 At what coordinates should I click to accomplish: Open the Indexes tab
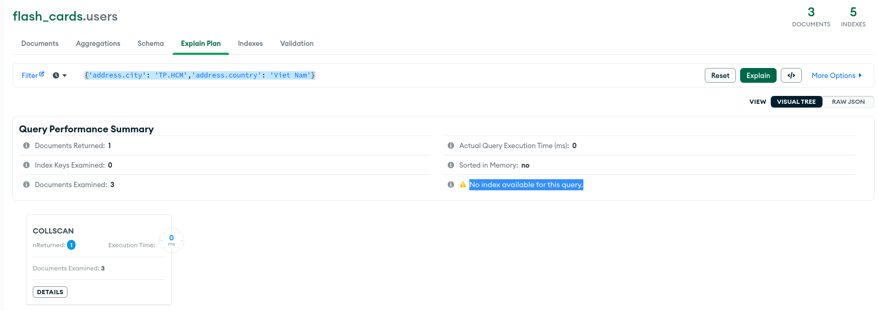coord(250,43)
